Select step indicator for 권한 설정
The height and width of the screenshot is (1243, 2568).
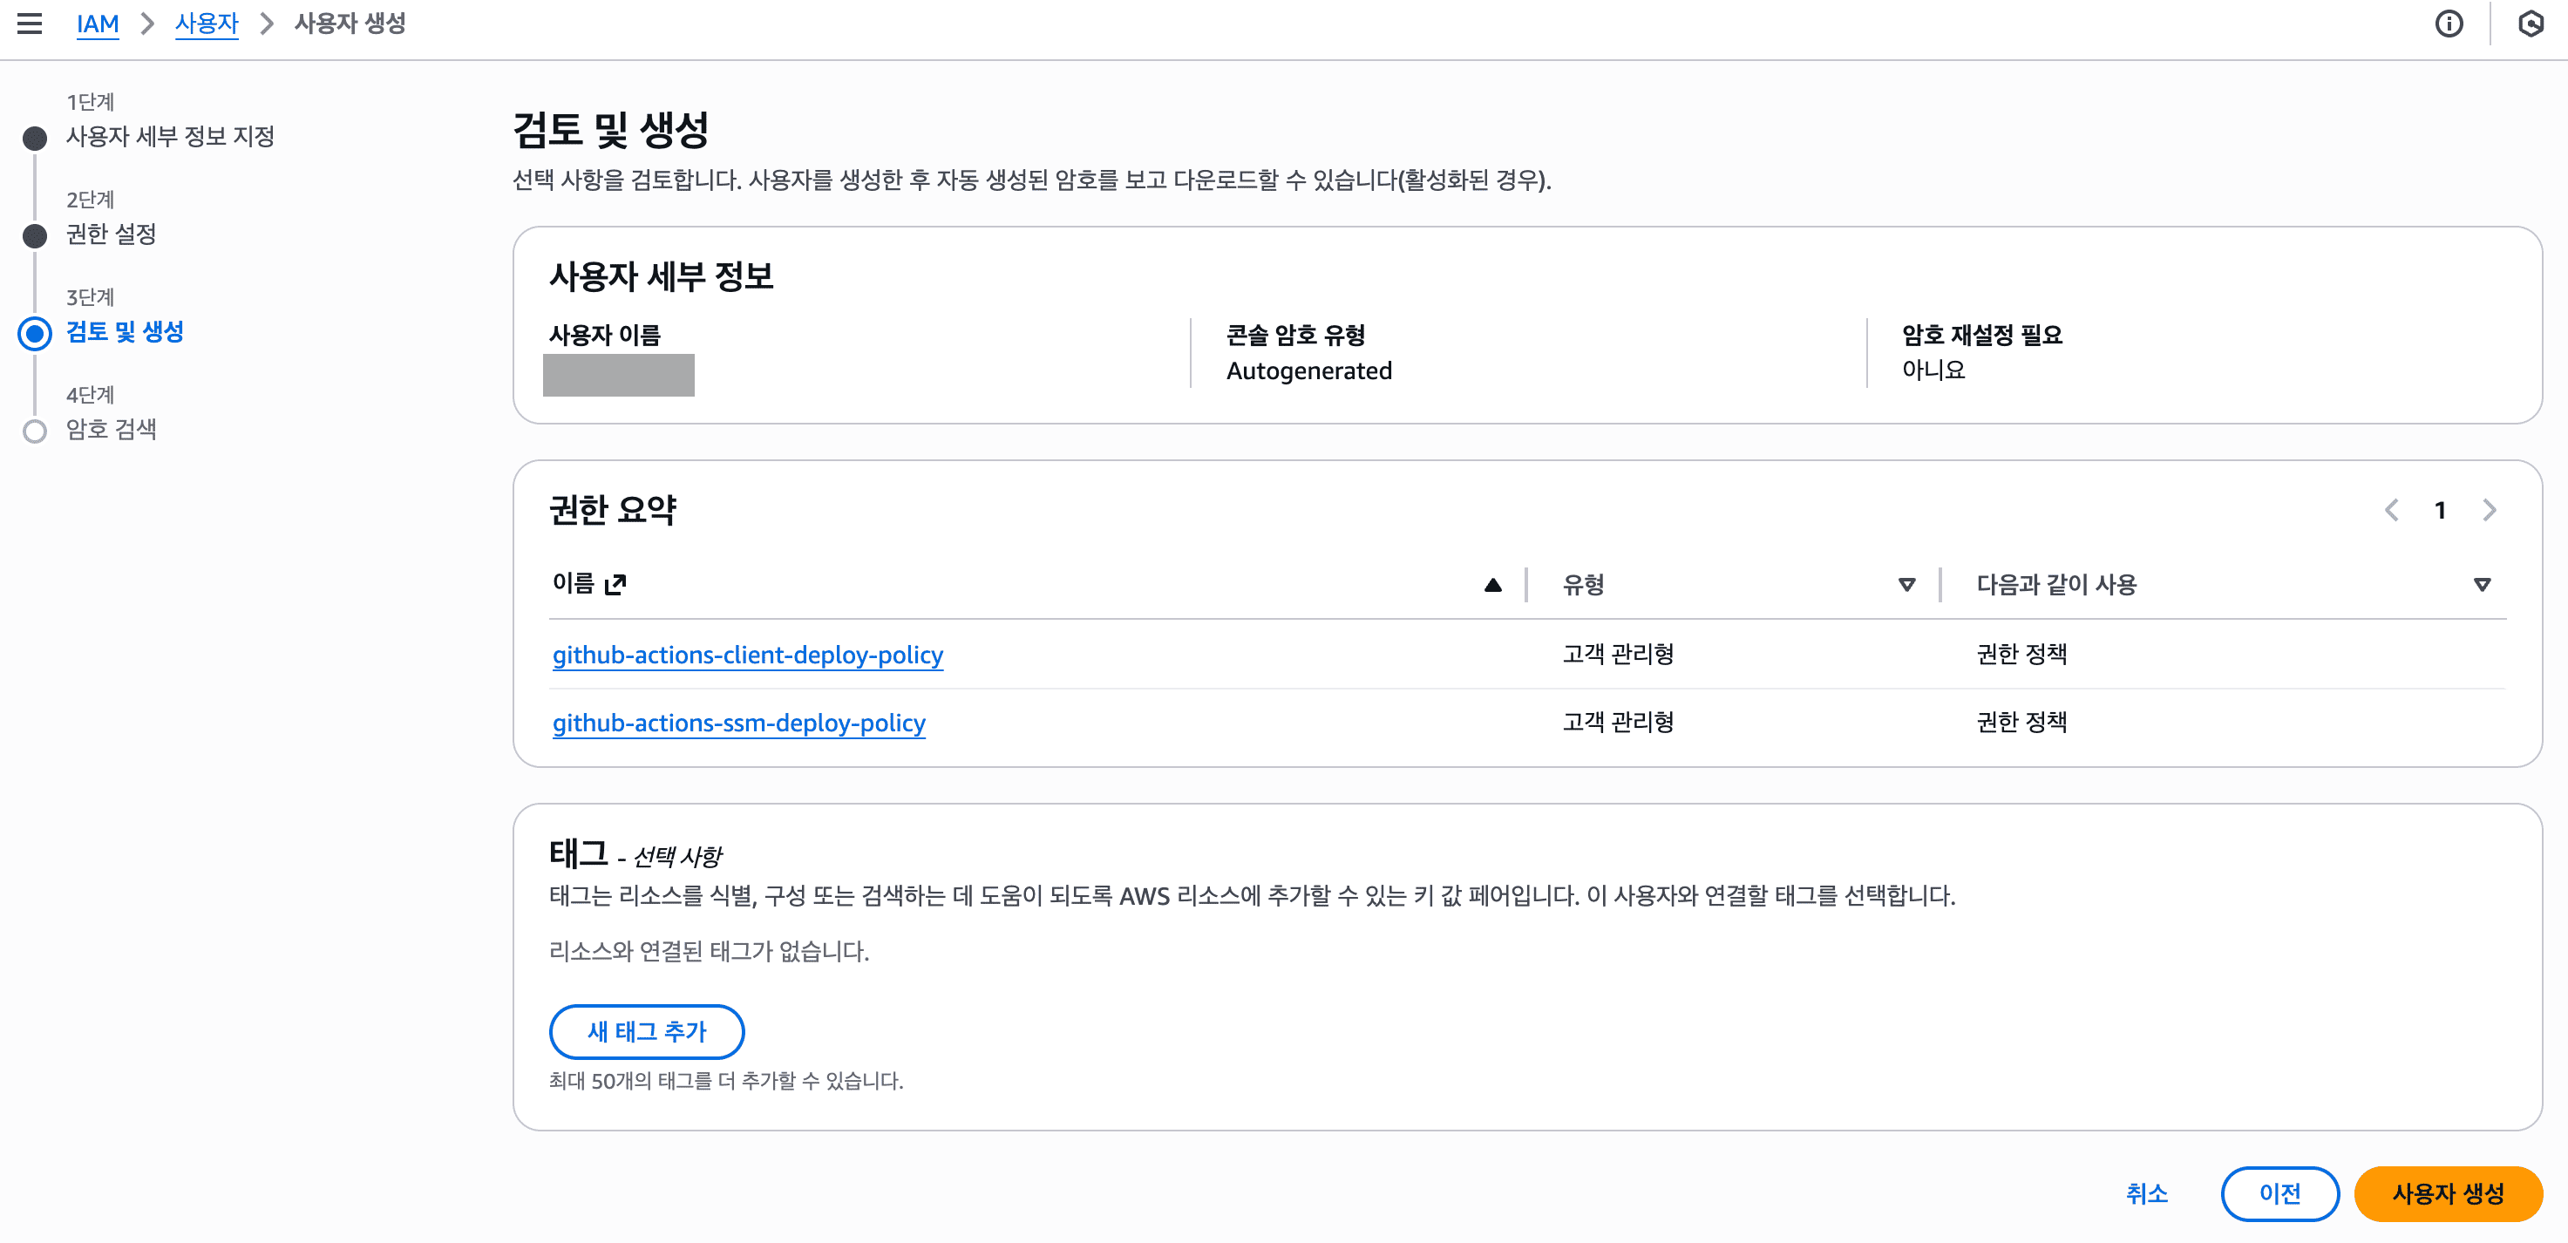(35, 235)
